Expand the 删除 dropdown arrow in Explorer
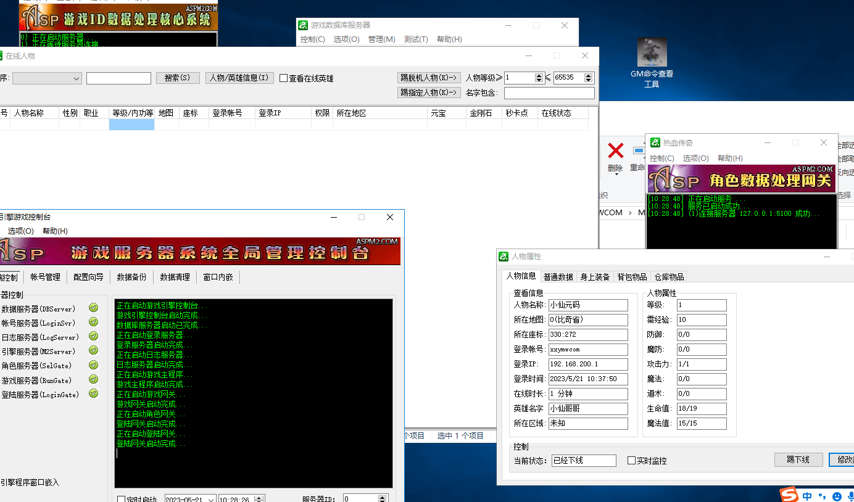Image resolution: width=854 pixels, height=502 pixels. tap(615, 175)
